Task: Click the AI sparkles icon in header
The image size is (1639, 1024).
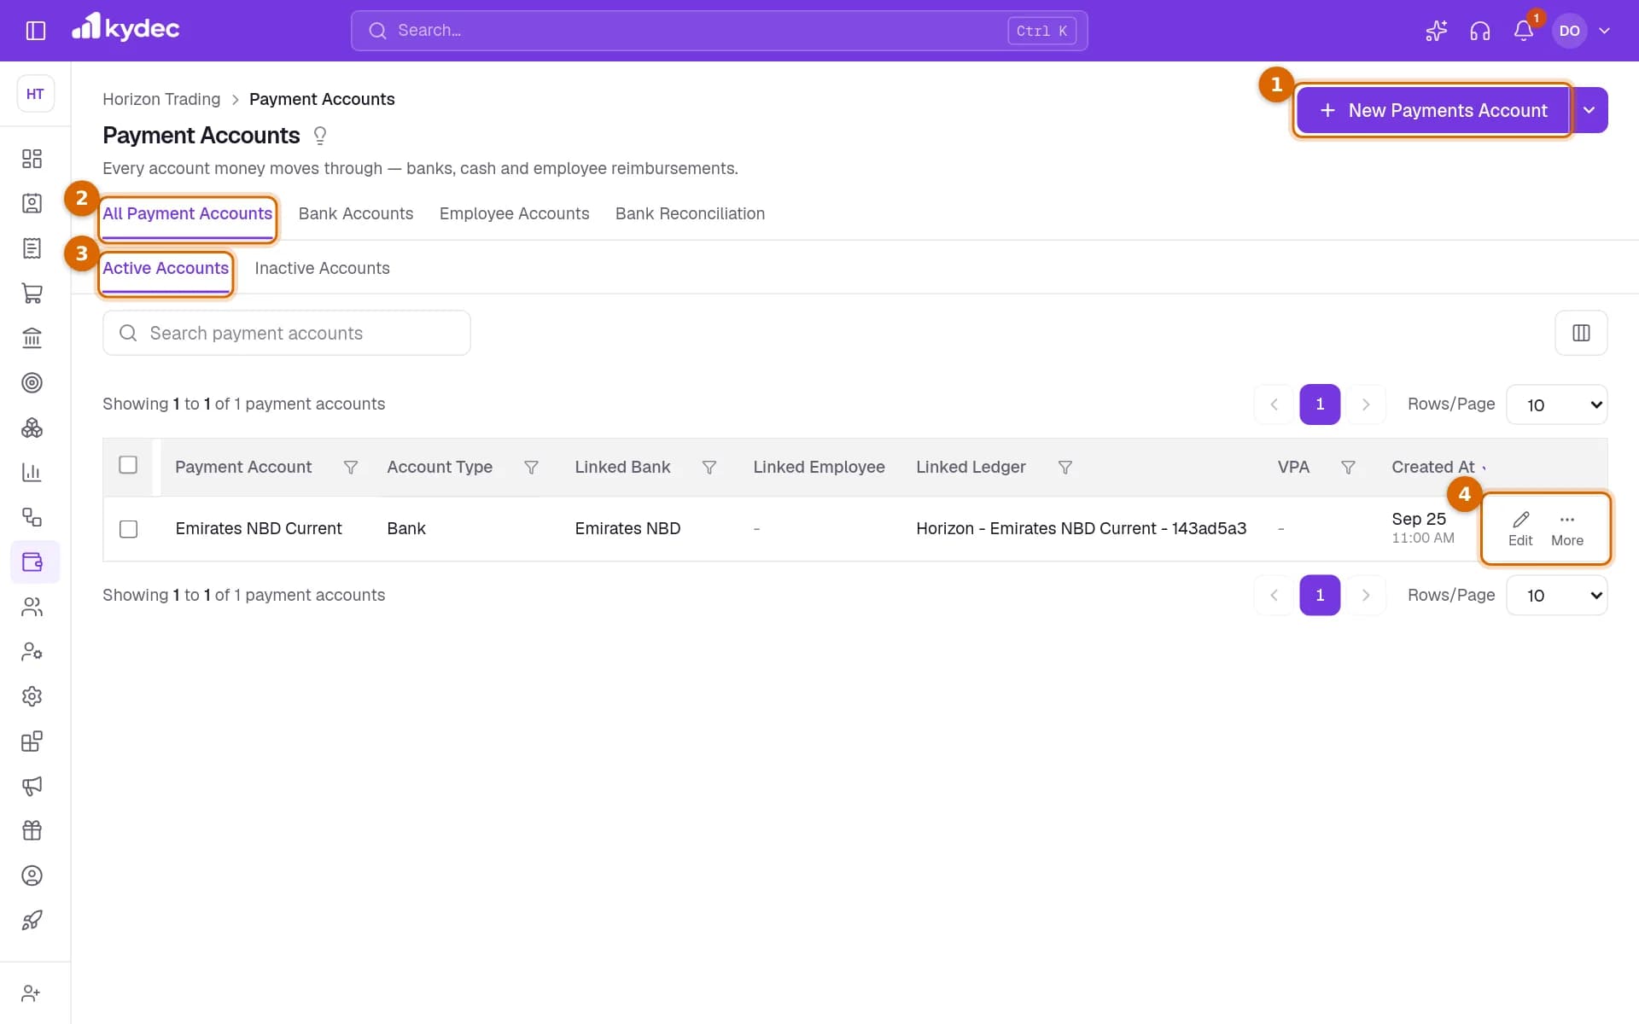Action: point(1436,31)
